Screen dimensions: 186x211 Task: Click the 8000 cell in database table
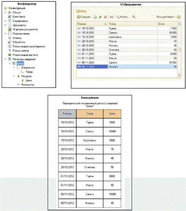coord(112,176)
